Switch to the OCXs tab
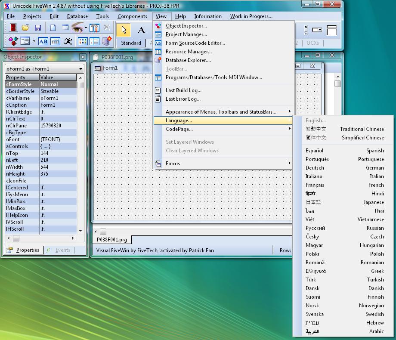396x340 pixels. [x=312, y=43]
